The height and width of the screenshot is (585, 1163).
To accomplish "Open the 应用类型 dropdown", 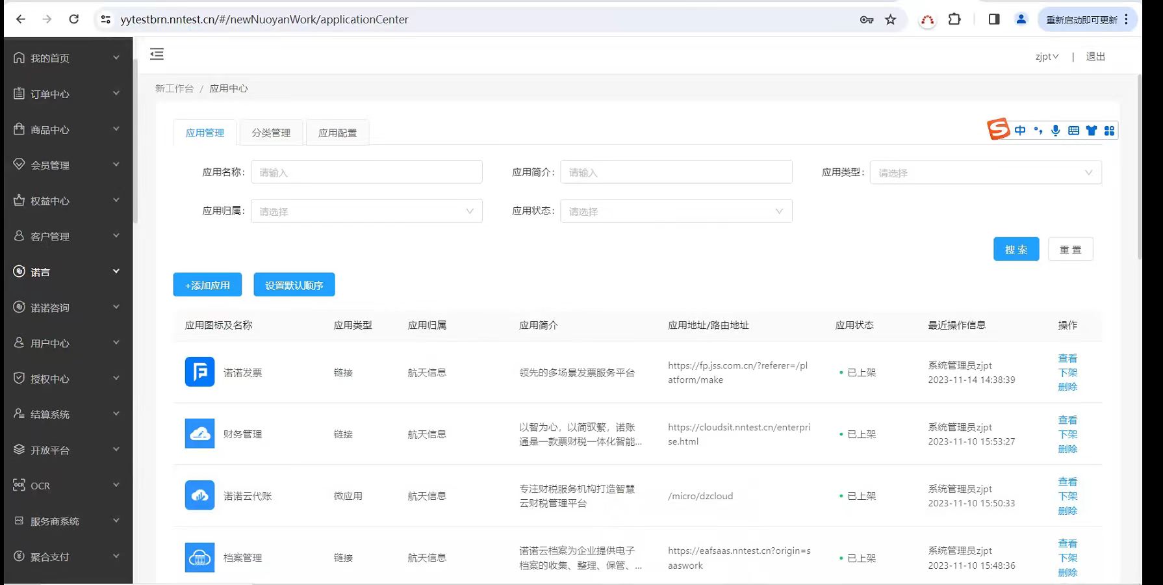I will coord(986,172).
